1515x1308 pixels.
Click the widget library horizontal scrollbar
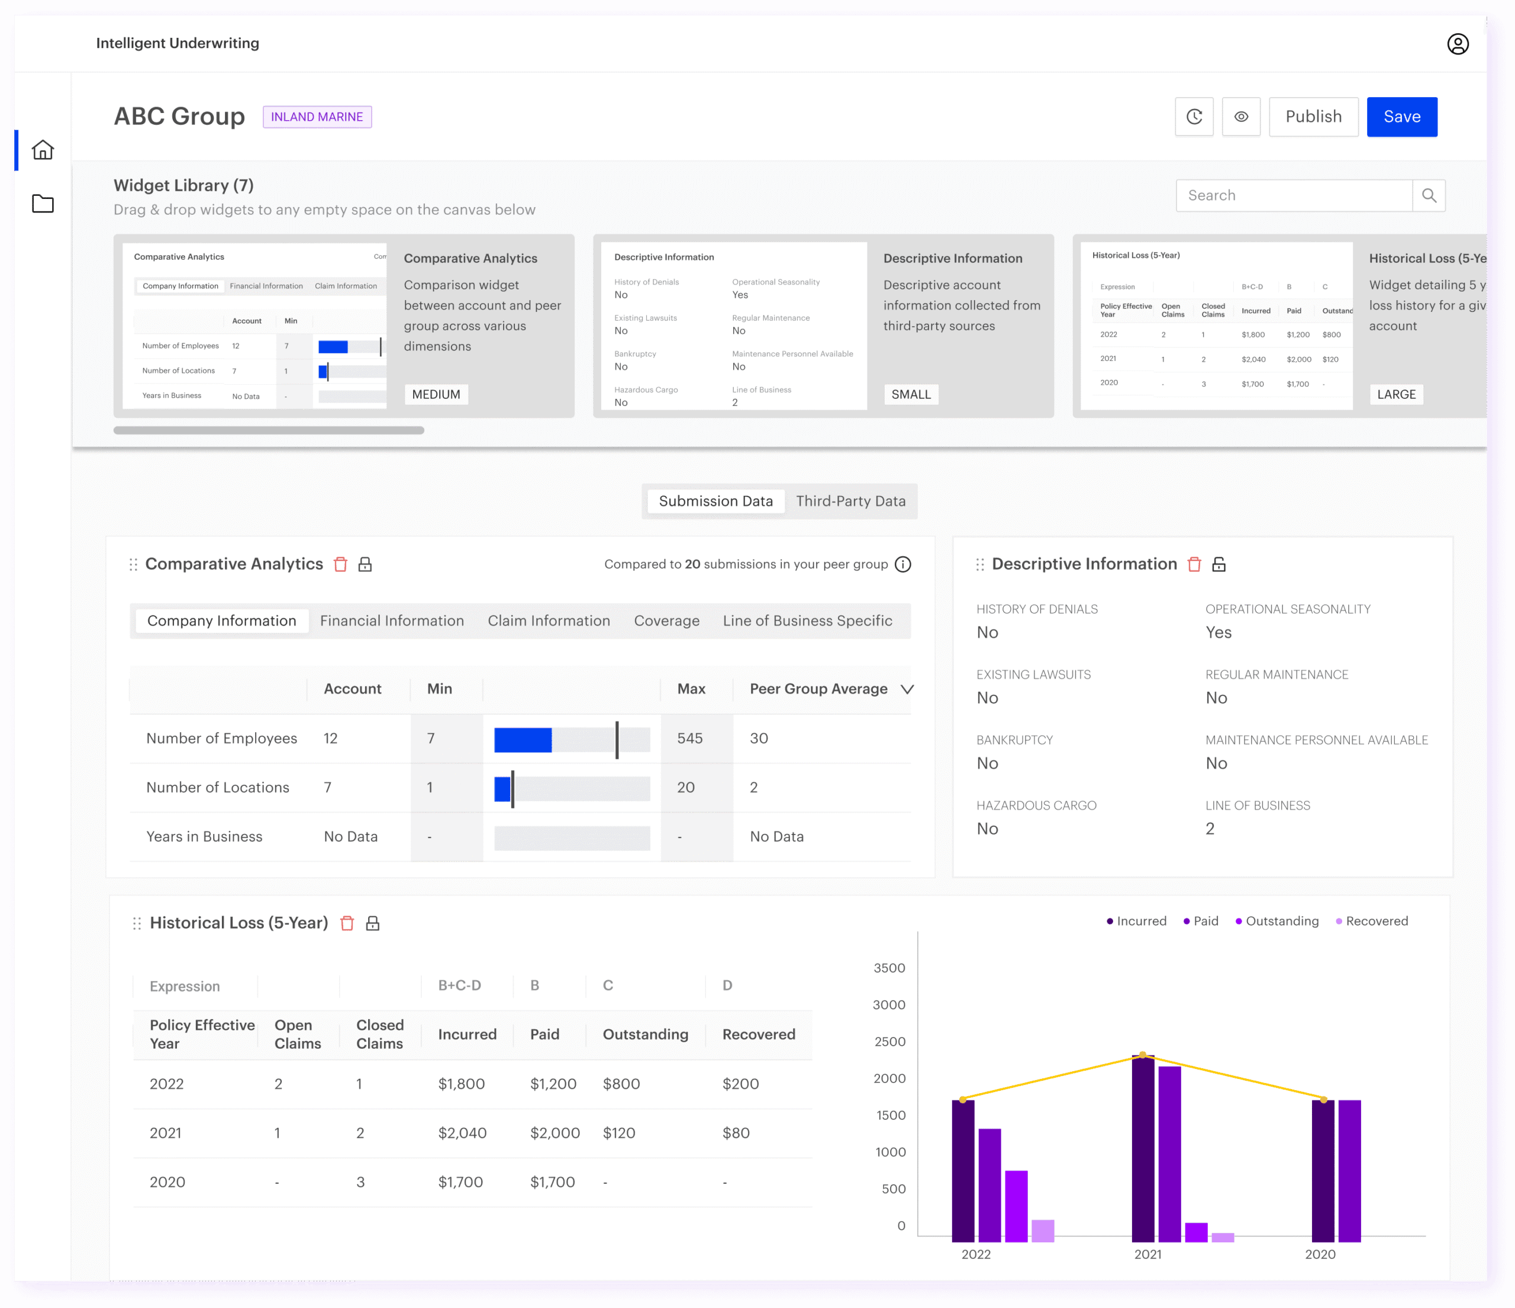coord(268,431)
